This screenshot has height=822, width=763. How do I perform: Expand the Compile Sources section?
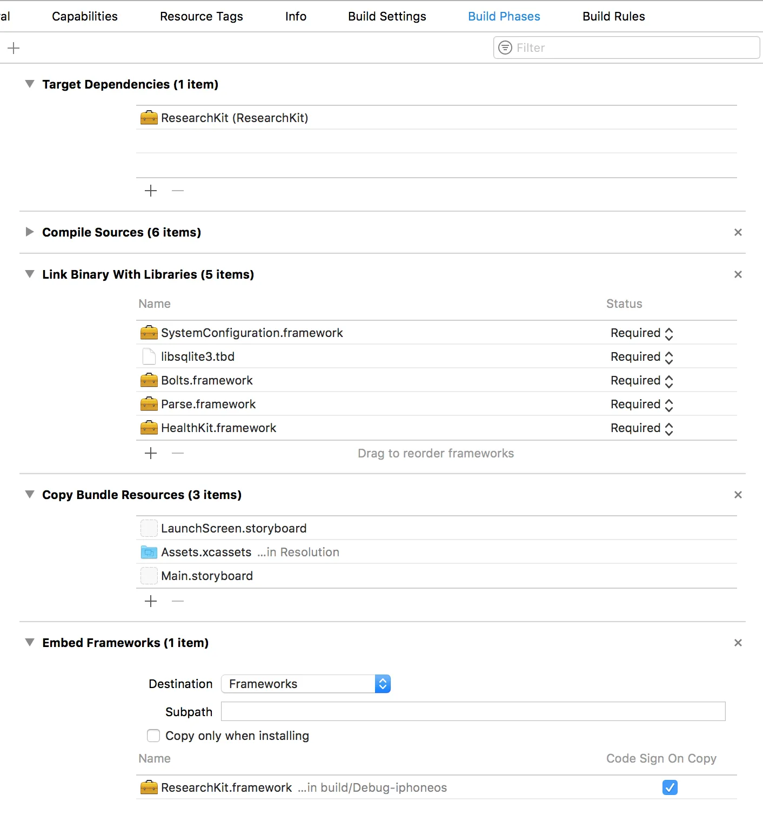(30, 232)
